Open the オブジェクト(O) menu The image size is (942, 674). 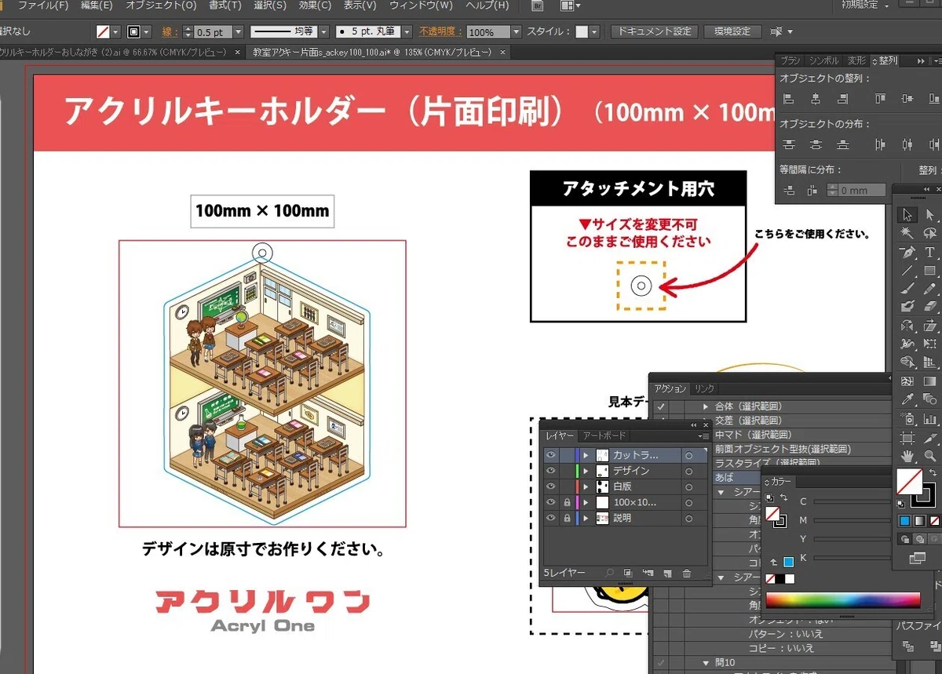tap(161, 5)
